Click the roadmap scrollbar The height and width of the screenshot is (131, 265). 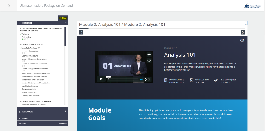coord(65,36)
